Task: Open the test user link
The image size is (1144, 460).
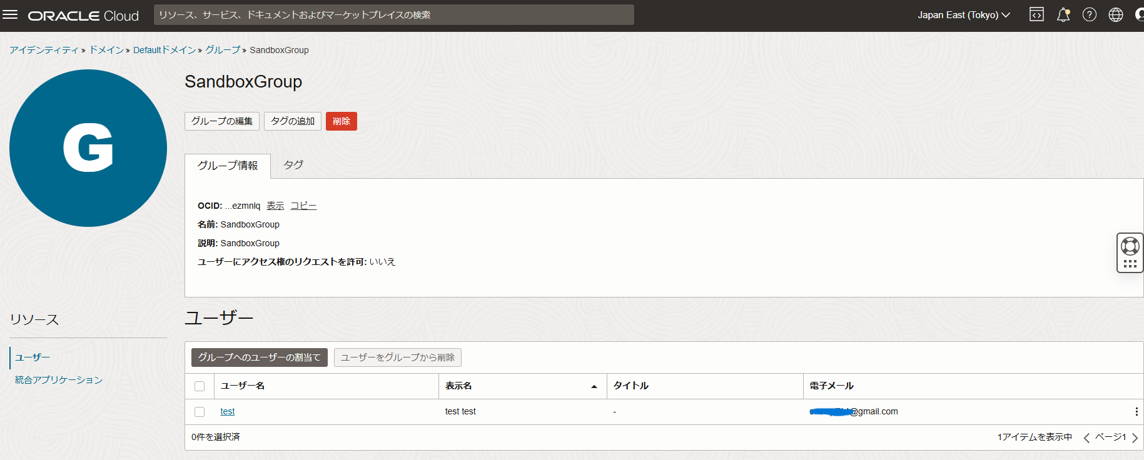Action: [x=228, y=411]
